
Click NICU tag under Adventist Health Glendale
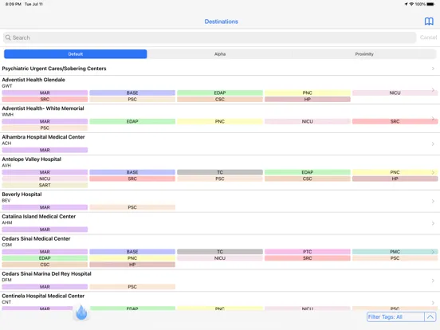click(x=395, y=93)
